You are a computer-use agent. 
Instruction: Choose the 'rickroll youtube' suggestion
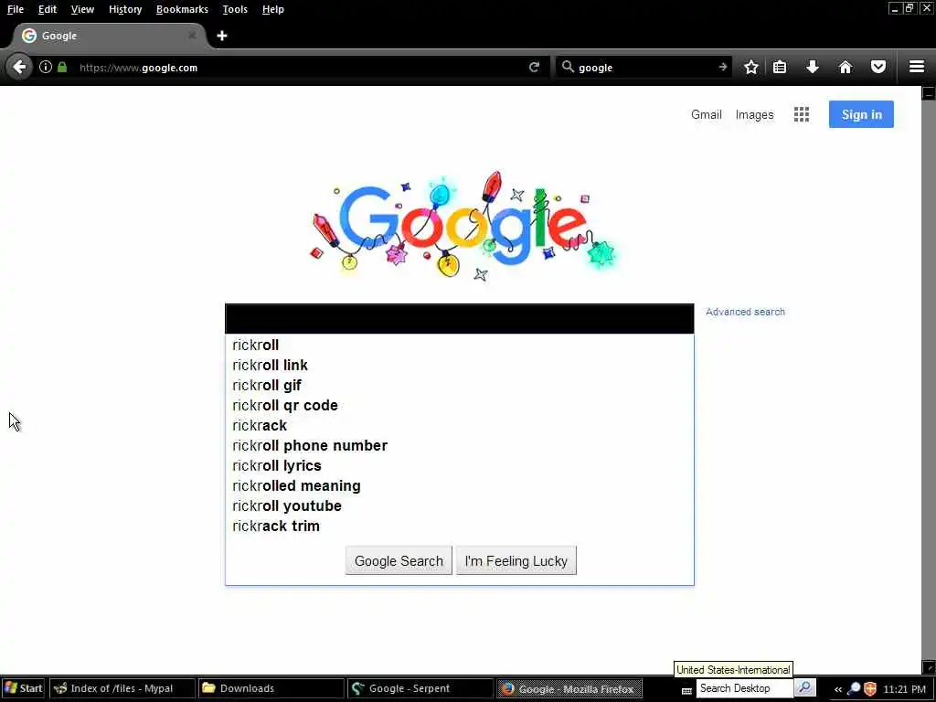pos(459,506)
